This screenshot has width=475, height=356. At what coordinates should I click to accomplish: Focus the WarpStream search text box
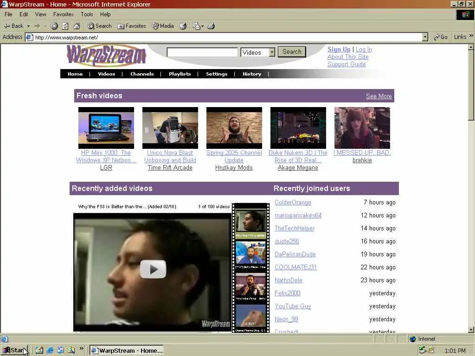pos(202,52)
